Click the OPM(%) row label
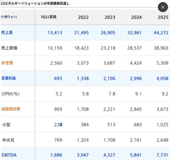The image size is (170, 160). [x=11, y=94]
